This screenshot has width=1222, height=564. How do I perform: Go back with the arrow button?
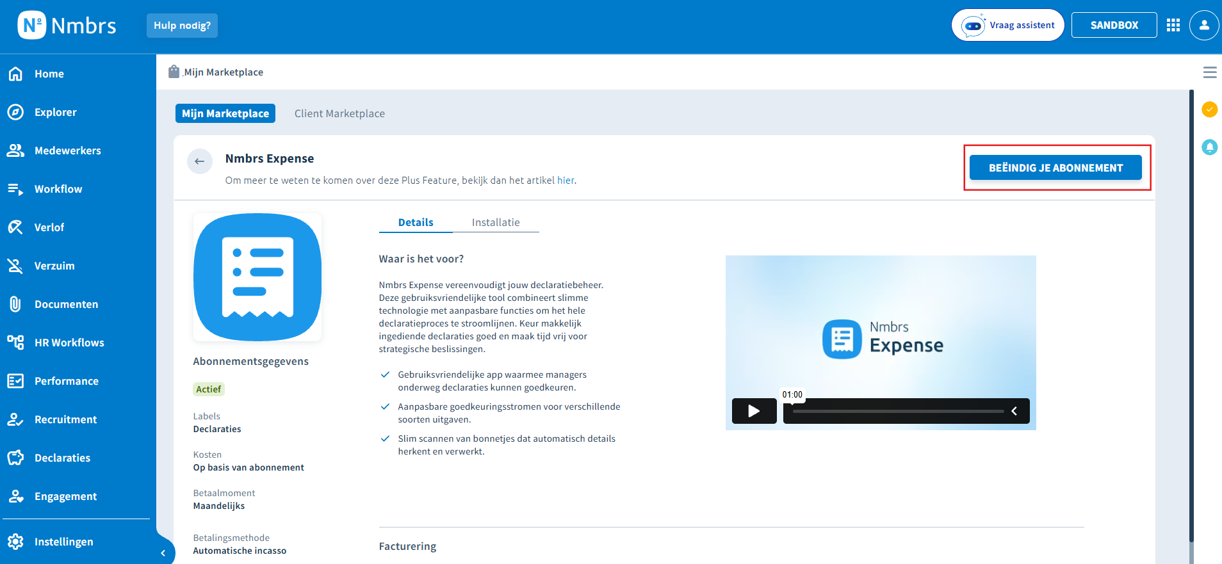200,161
